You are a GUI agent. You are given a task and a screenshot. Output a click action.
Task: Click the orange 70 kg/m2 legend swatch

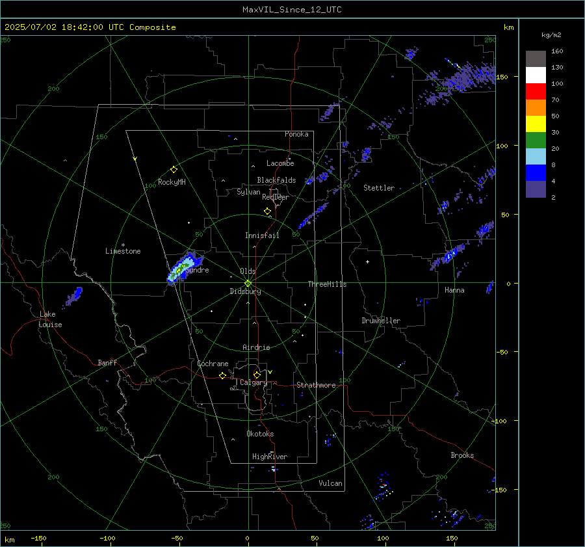[536, 107]
